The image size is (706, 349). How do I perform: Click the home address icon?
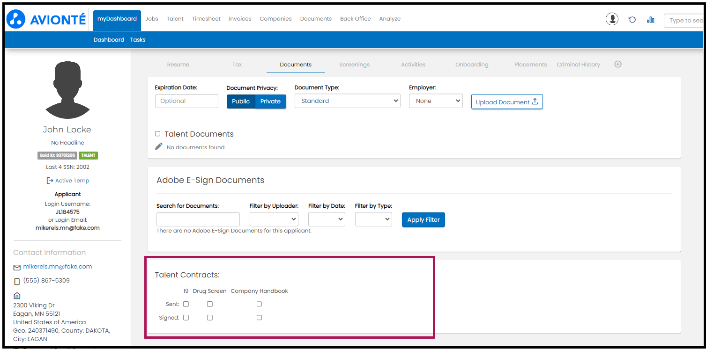[17, 296]
